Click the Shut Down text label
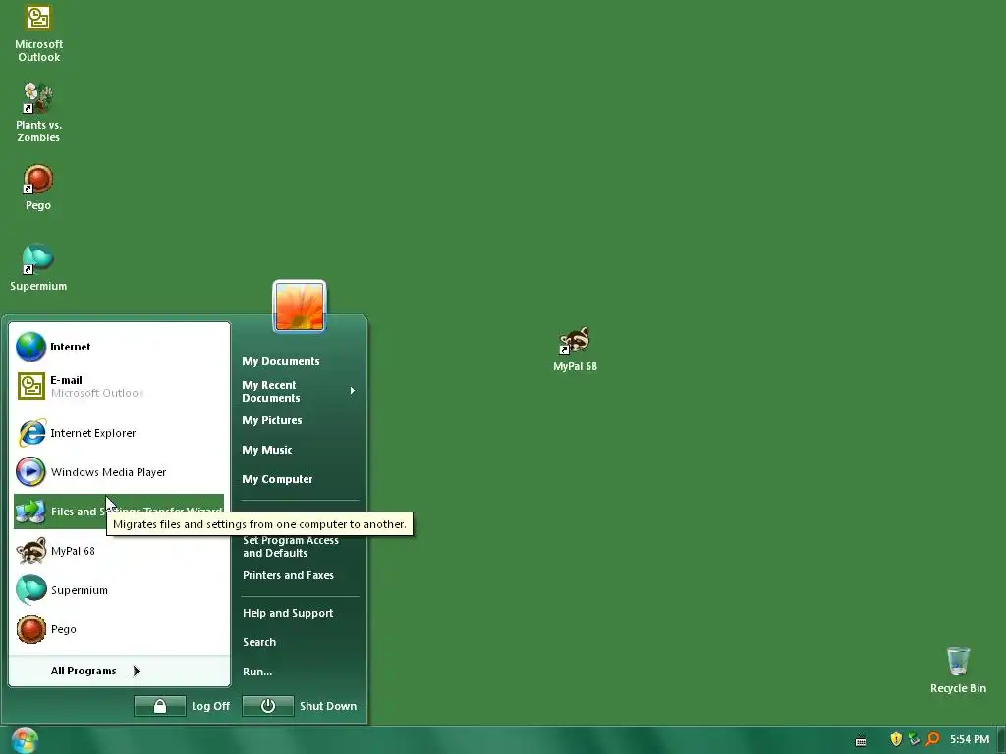The image size is (1006, 754). tap(328, 706)
